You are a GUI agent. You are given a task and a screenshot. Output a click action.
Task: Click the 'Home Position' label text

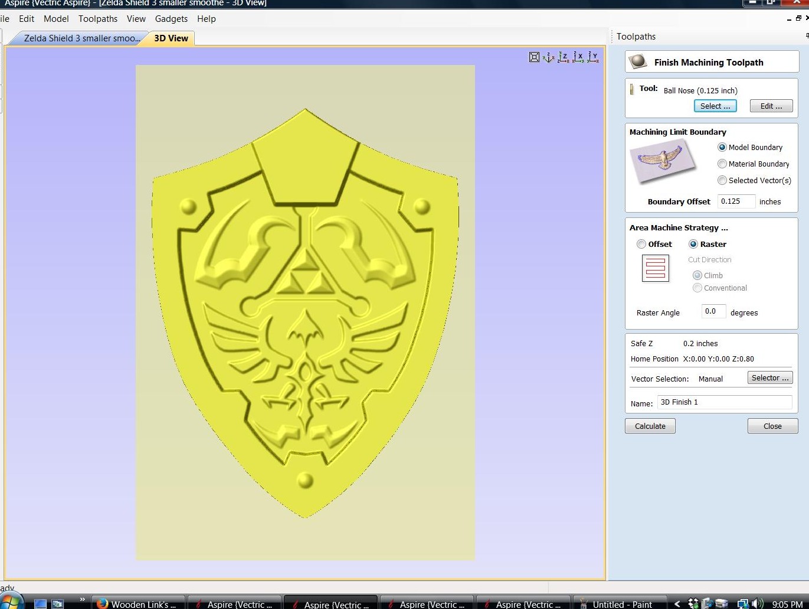[654, 359]
